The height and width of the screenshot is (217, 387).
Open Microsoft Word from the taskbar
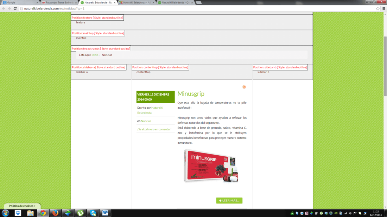pyautogui.click(x=106, y=213)
